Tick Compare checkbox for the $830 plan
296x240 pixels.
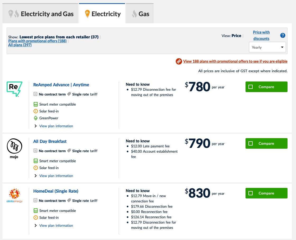[251, 193]
